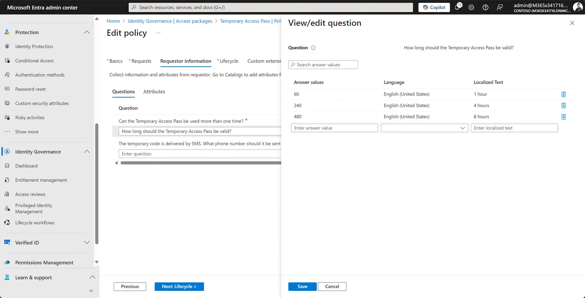Click the Entitlement management icon

point(7,180)
